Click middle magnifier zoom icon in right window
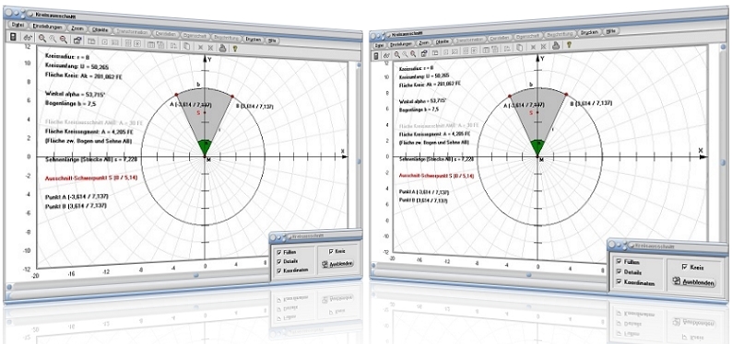 click(406, 54)
